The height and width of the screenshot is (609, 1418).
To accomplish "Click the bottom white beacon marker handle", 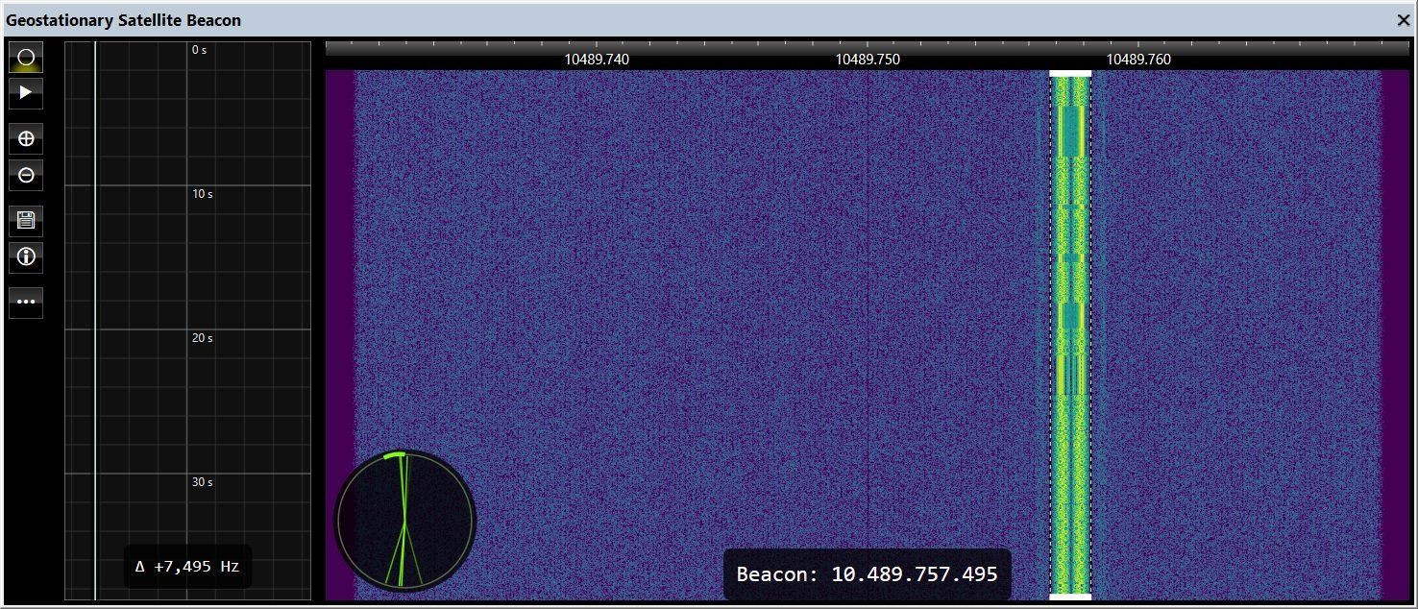I will coord(1070,597).
